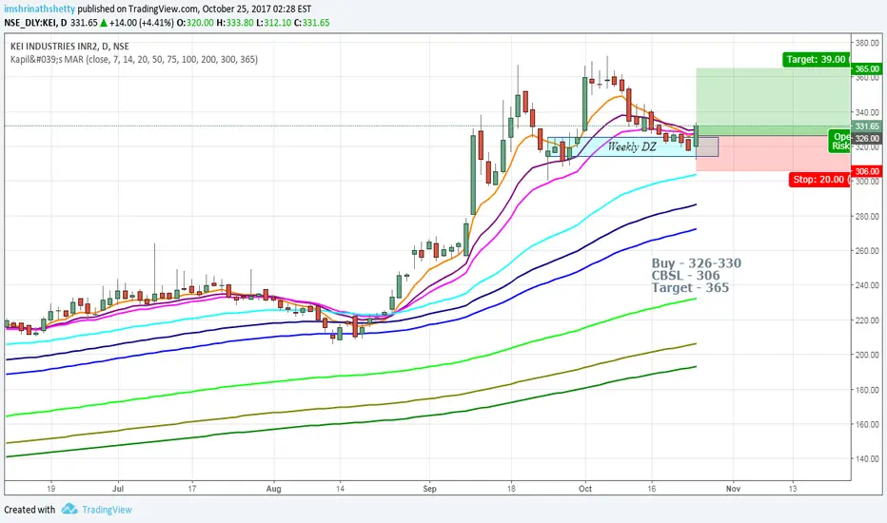Click the NSE_DLY:KEI symbol header text
Image resolution: width=887 pixels, height=523 pixels.
pos(35,23)
